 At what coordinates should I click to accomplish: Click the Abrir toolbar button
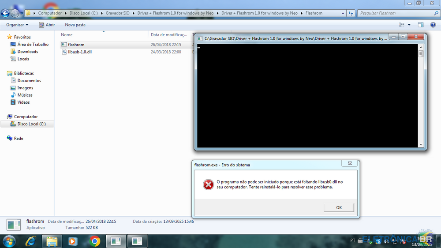(46, 25)
